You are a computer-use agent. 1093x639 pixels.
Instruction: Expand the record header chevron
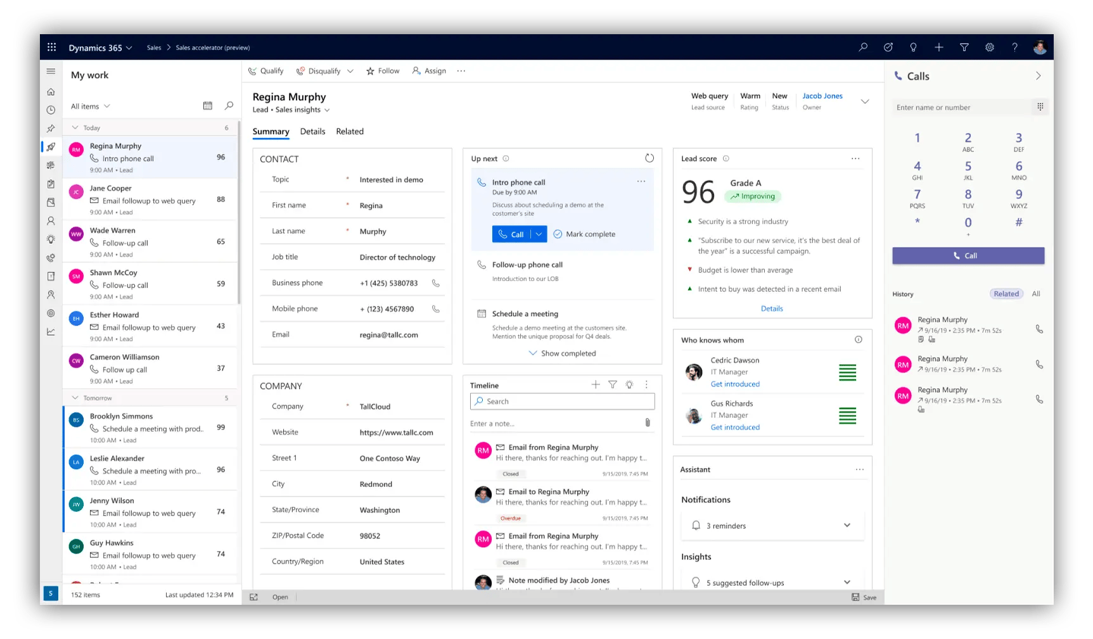865,101
